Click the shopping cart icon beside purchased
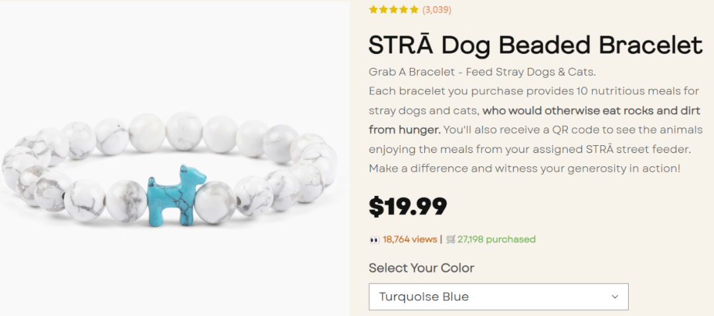 451,239
